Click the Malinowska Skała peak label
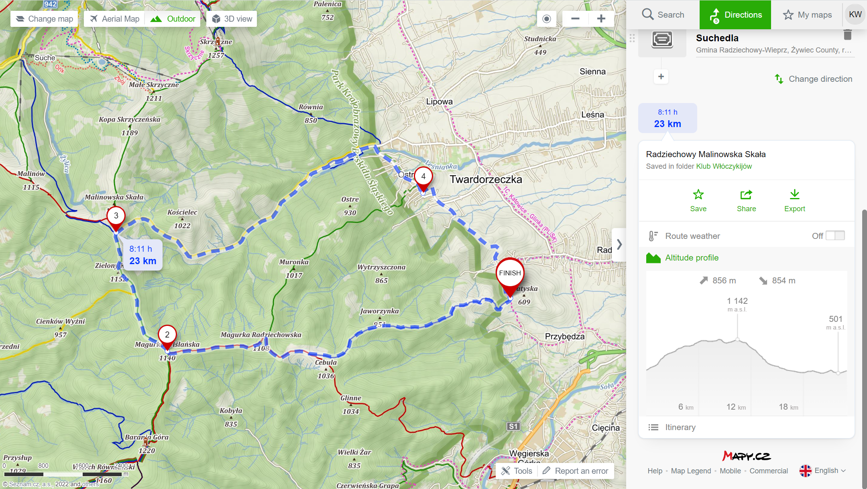 (114, 197)
